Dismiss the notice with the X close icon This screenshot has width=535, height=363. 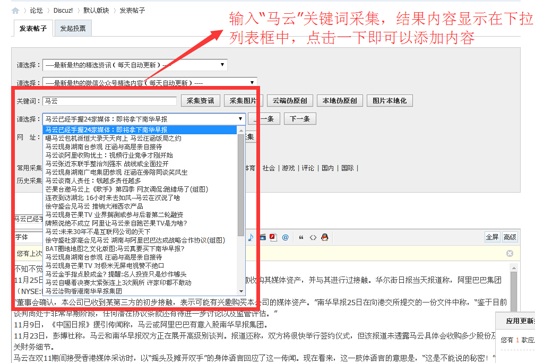tap(510, 253)
